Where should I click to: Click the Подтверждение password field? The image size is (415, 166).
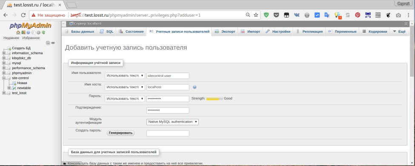point(168,110)
